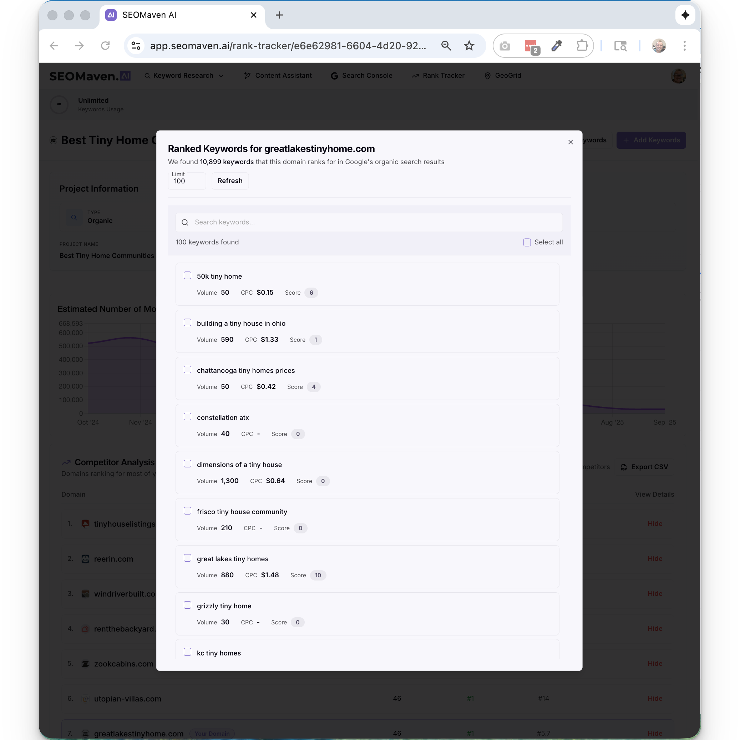Image resolution: width=740 pixels, height=740 pixels.
Task: Open the Chrome three-dot menu
Action: point(684,46)
